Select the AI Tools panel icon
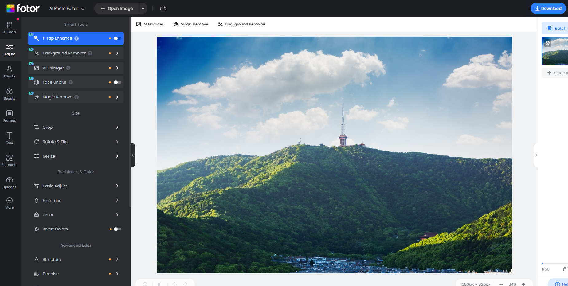This screenshot has width=568, height=286. [x=10, y=28]
